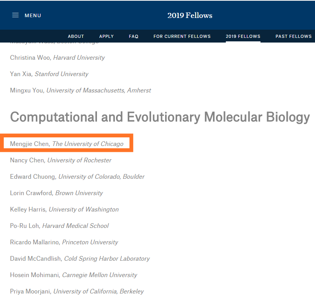
Task: Select highlighted Mengjie Chen, University of Chicago
Action: [x=67, y=144]
